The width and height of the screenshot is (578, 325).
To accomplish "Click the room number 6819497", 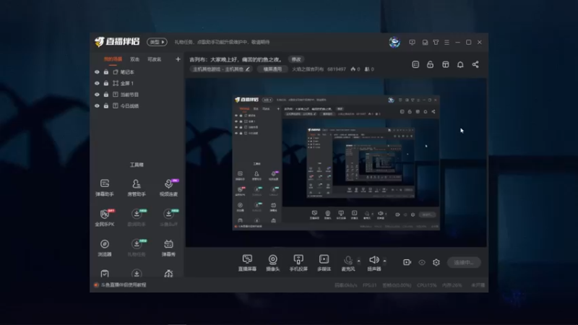I will [337, 69].
